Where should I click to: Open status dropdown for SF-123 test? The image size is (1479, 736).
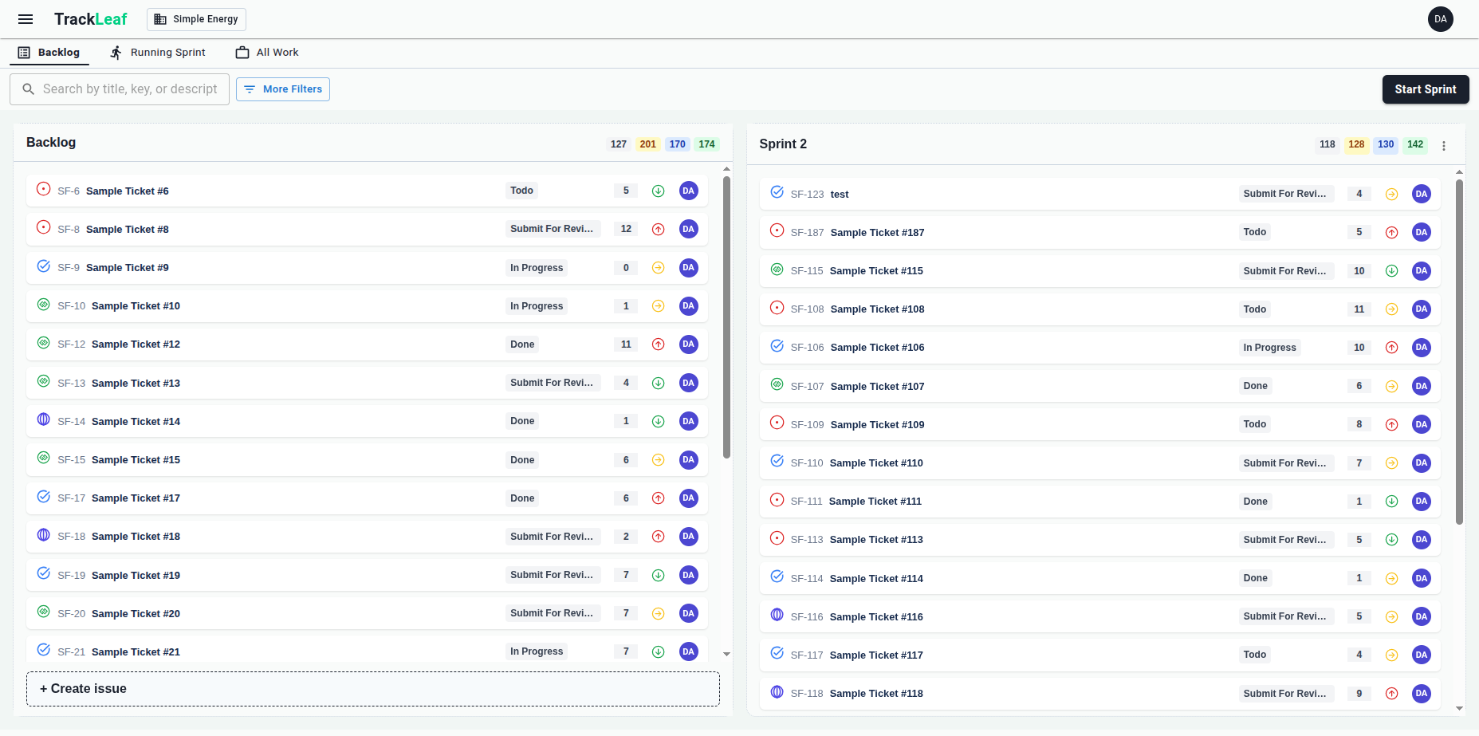coord(1285,194)
